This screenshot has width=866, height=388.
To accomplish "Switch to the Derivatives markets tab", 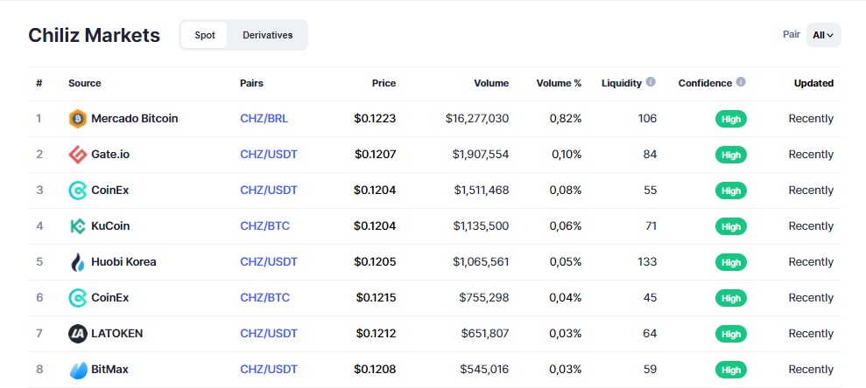I will (268, 35).
